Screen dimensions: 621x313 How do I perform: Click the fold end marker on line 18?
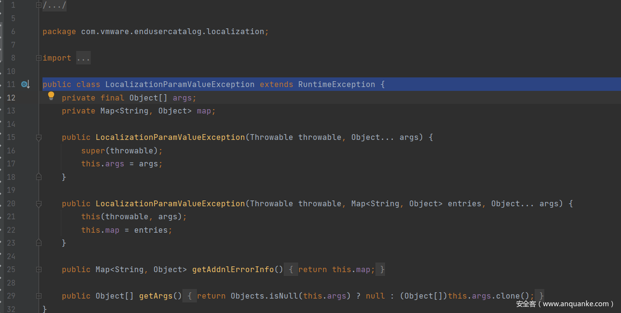pos(39,177)
